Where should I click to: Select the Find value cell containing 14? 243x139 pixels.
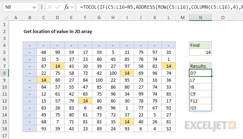tap(200, 52)
